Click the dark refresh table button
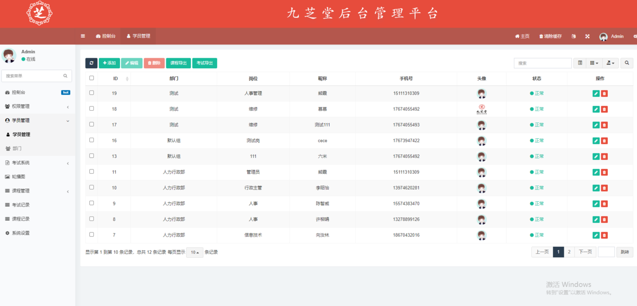The width and height of the screenshot is (637, 306). (x=91, y=63)
